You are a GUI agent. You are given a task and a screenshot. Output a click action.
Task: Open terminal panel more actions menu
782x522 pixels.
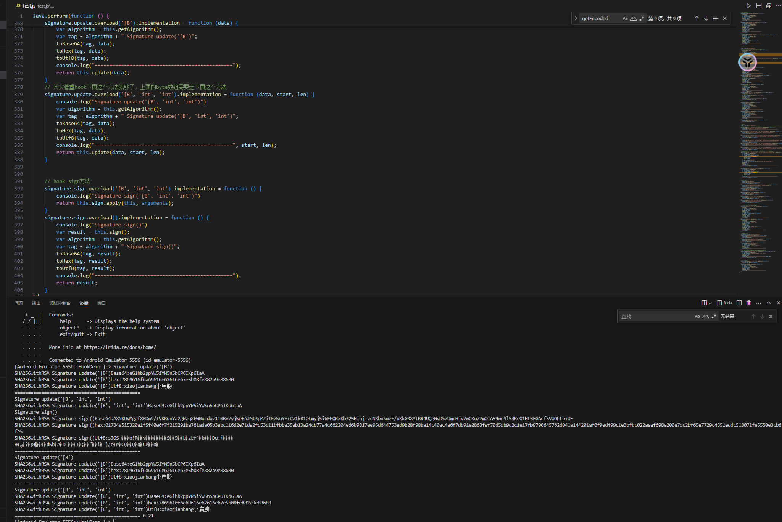click(x=759, y=303)
